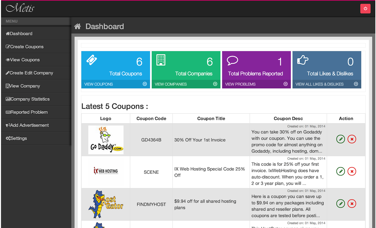Image resolution: width=376 pixels, height=228 pixels.
Task: Click arrow icon next to VIEW ALL LIKES & DISLIKES
Action: 356,84
